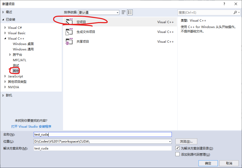Toggle 为解决方案创建目录 checkbox
The image size is (242, 168).
point(177,148)
